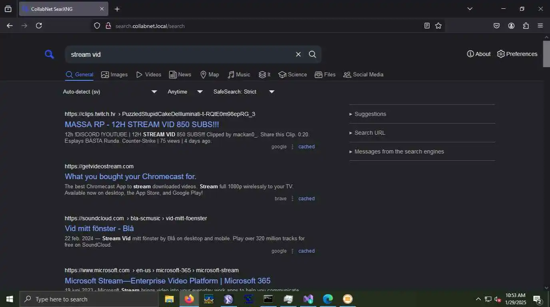
Task: Open the Firefox account icon
Action: pos(511,26)
